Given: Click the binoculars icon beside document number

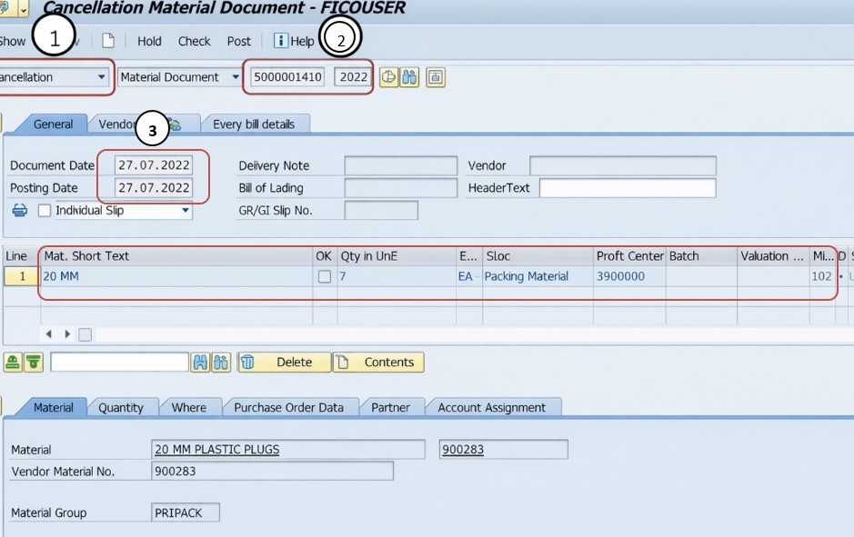Looking at the screenshot, I should pos(409,77).
